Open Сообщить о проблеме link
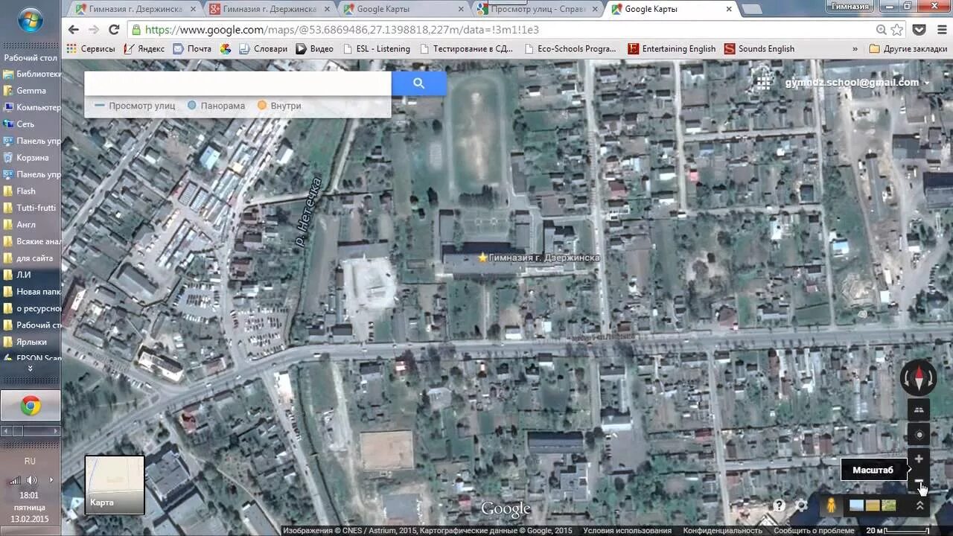Screen dimensions: 953x536 tap(813, 531)
